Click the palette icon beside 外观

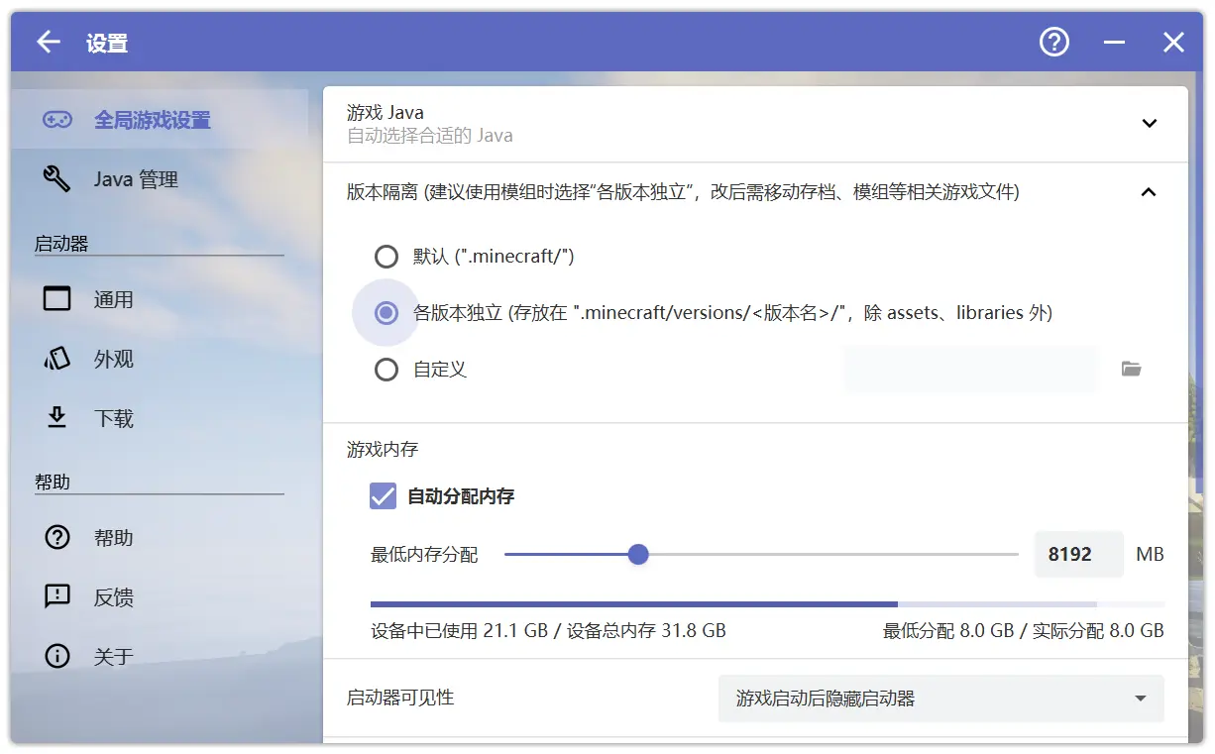[56, 359]
